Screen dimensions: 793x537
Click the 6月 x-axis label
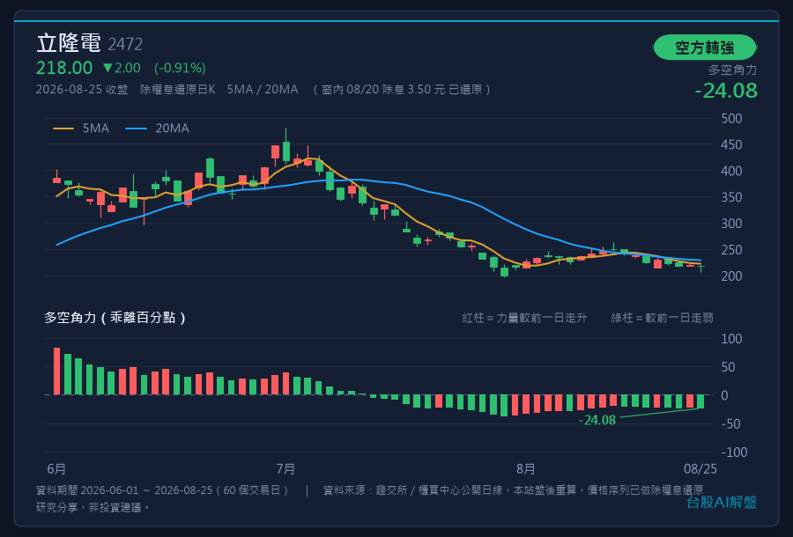point(56,469)
